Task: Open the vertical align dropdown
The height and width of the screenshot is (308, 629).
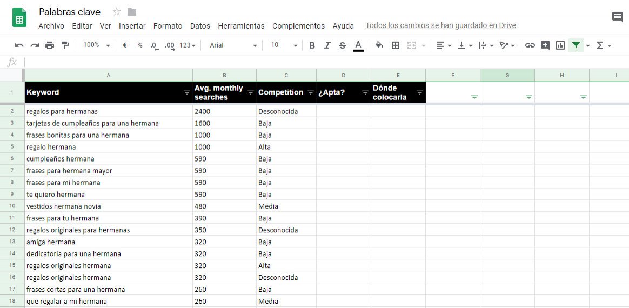Action: [x=465, y=45]
